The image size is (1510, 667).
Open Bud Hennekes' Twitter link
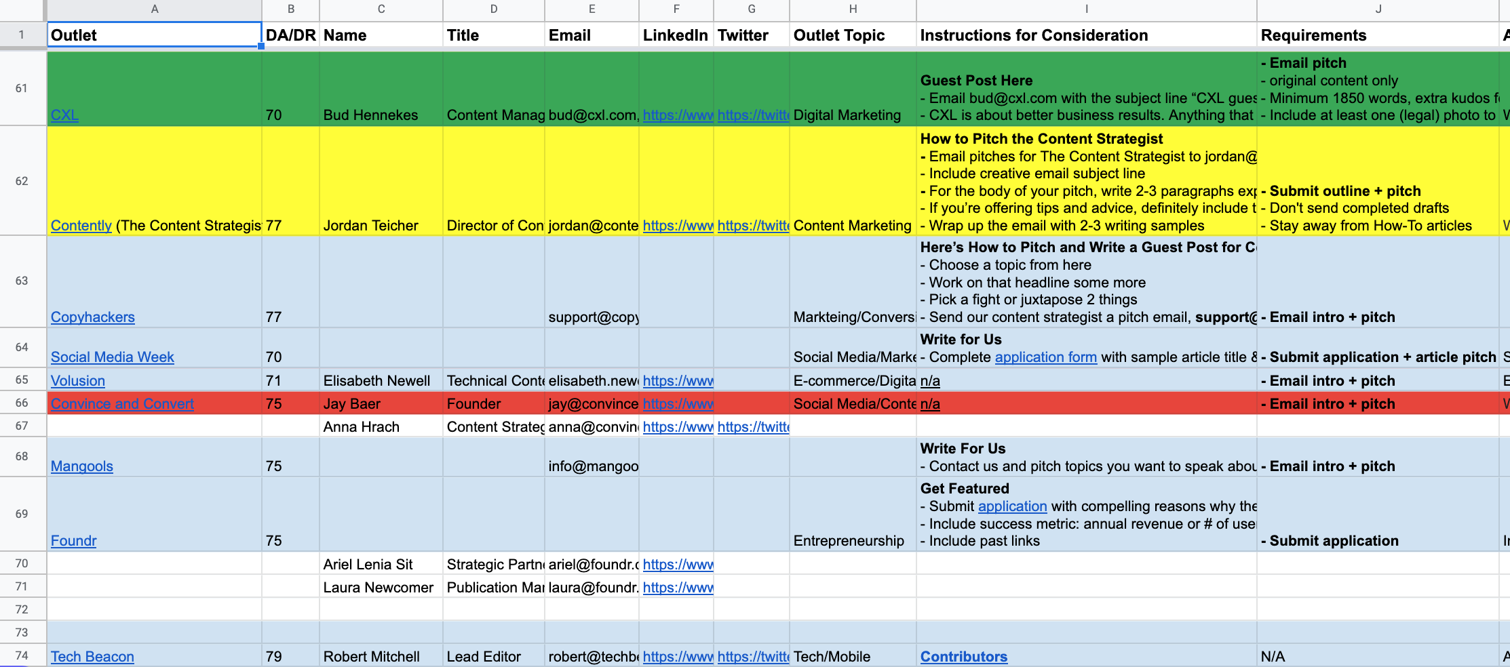753,115
